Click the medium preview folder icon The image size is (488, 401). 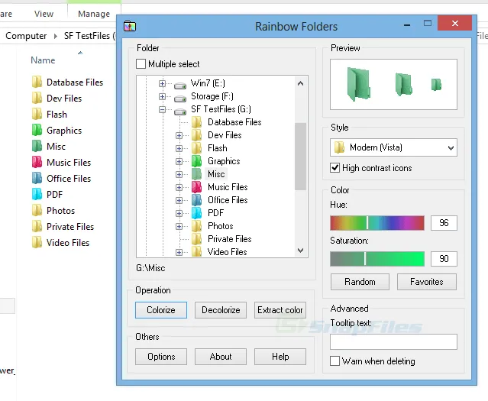[x=404, y=84]
